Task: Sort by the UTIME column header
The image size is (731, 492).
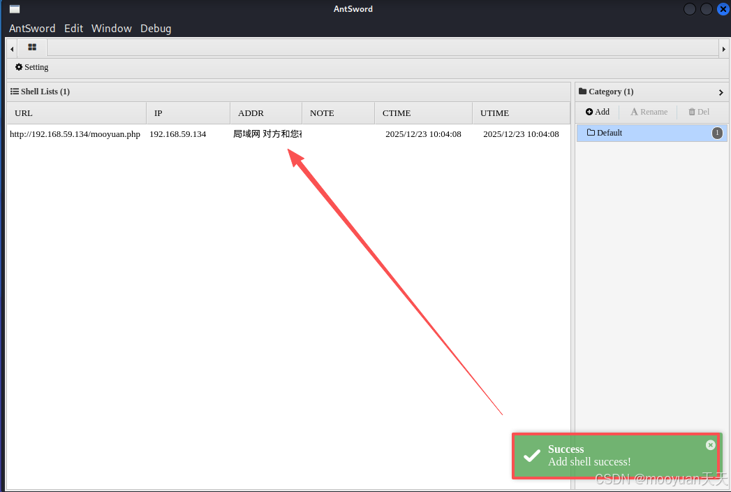Action: pos(521,113)
